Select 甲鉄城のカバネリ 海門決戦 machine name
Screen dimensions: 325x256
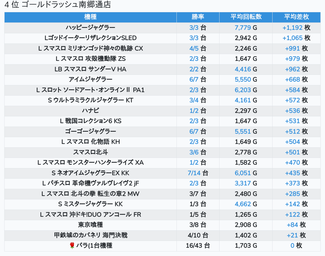coord(90,235)
